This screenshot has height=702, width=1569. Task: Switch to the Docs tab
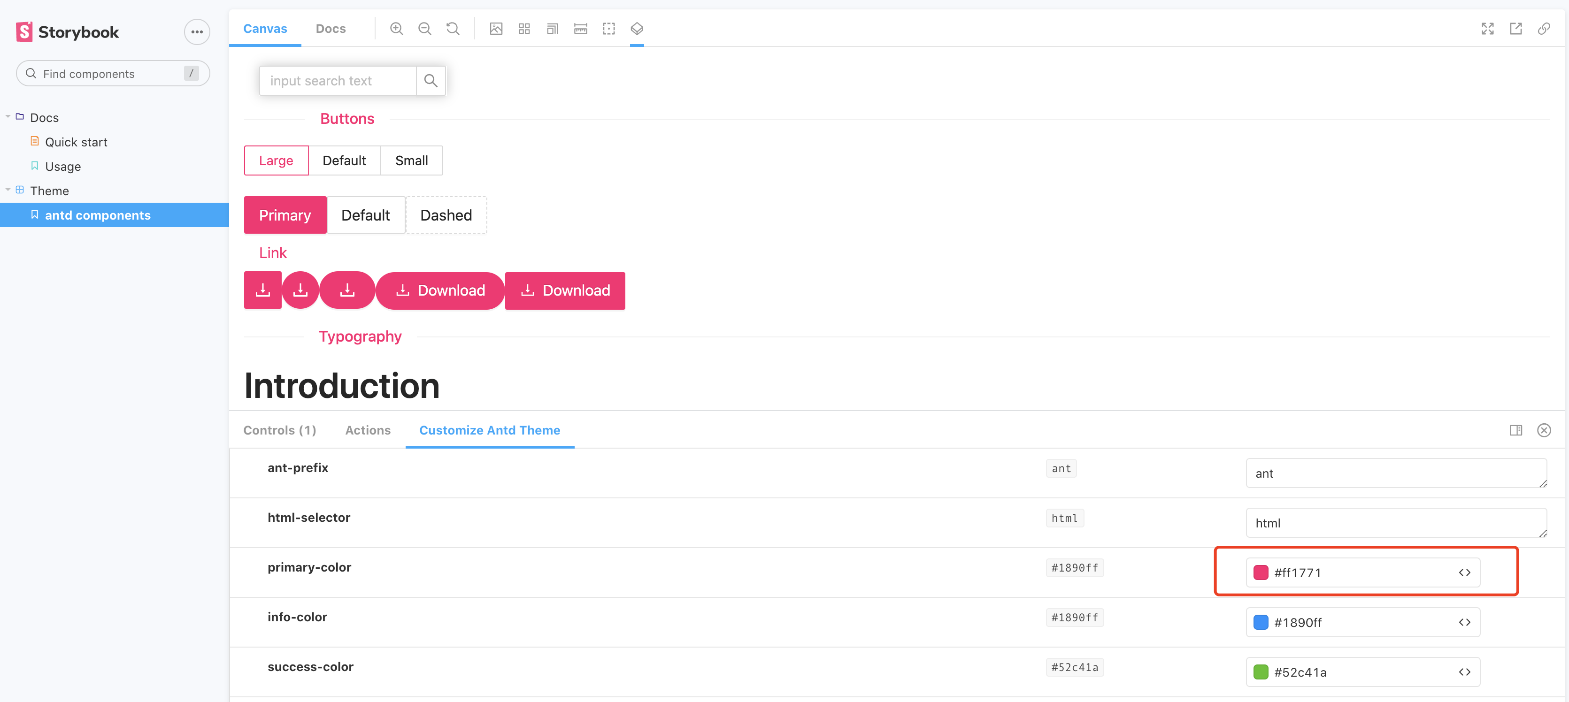coord(330,29)
